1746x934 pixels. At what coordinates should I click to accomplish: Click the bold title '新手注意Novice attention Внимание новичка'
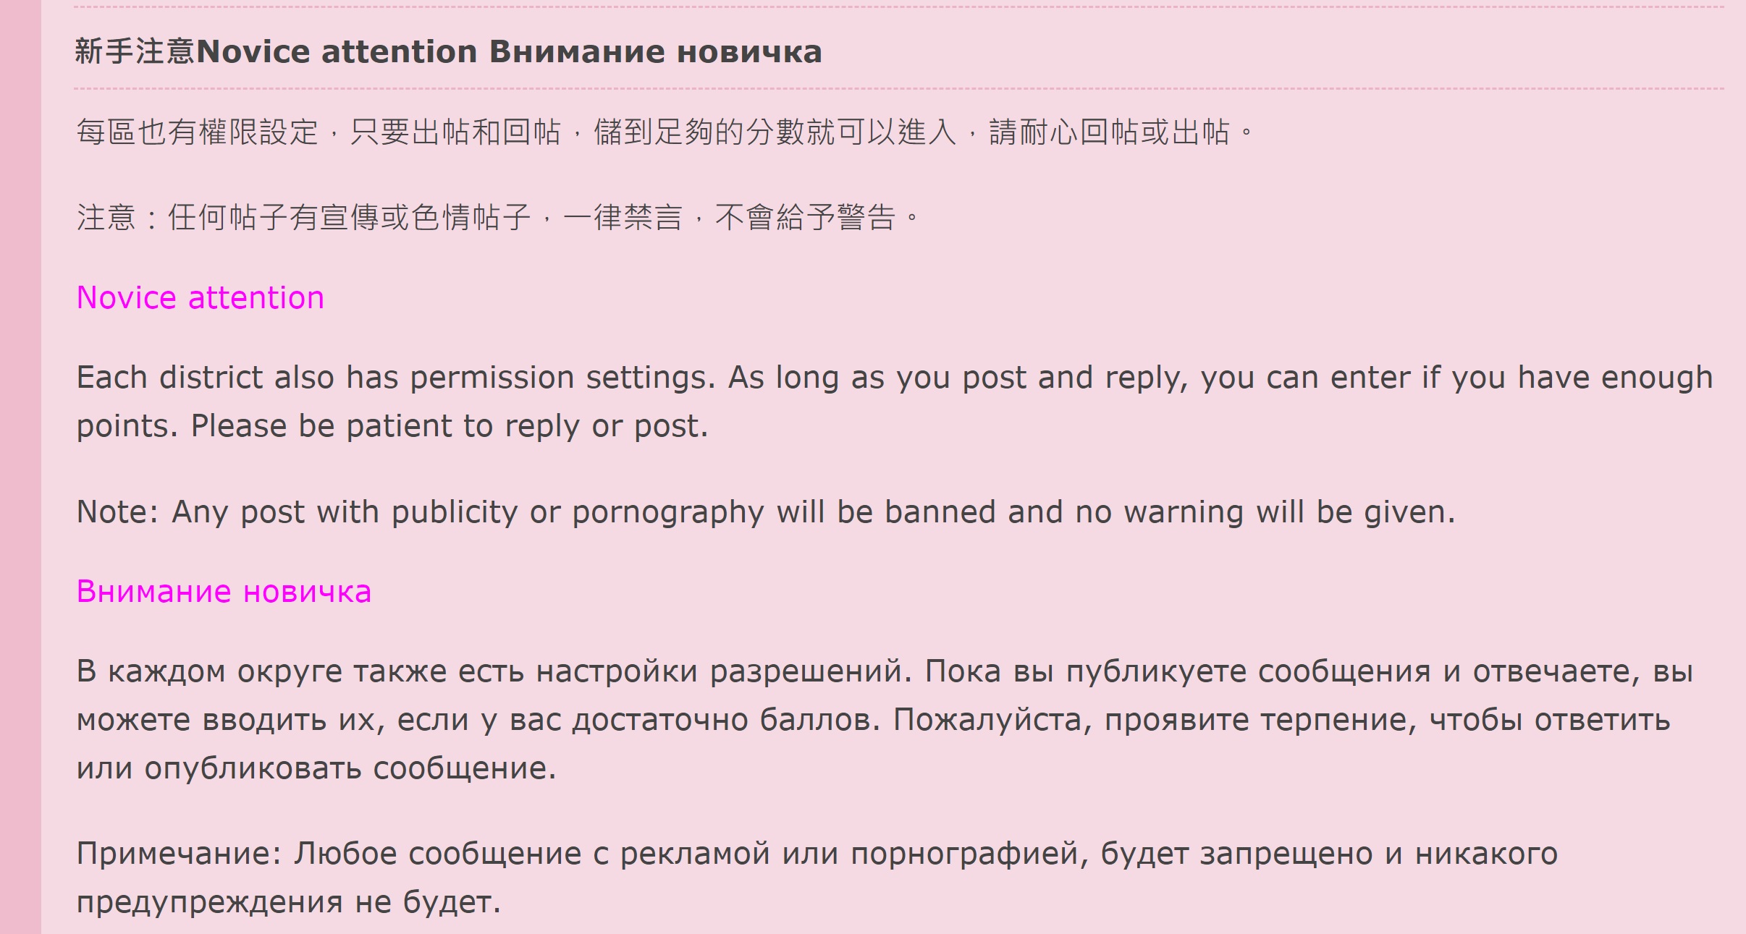[x=448, y=51]
